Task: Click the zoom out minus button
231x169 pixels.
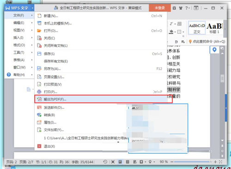Action: click(172, 162)
